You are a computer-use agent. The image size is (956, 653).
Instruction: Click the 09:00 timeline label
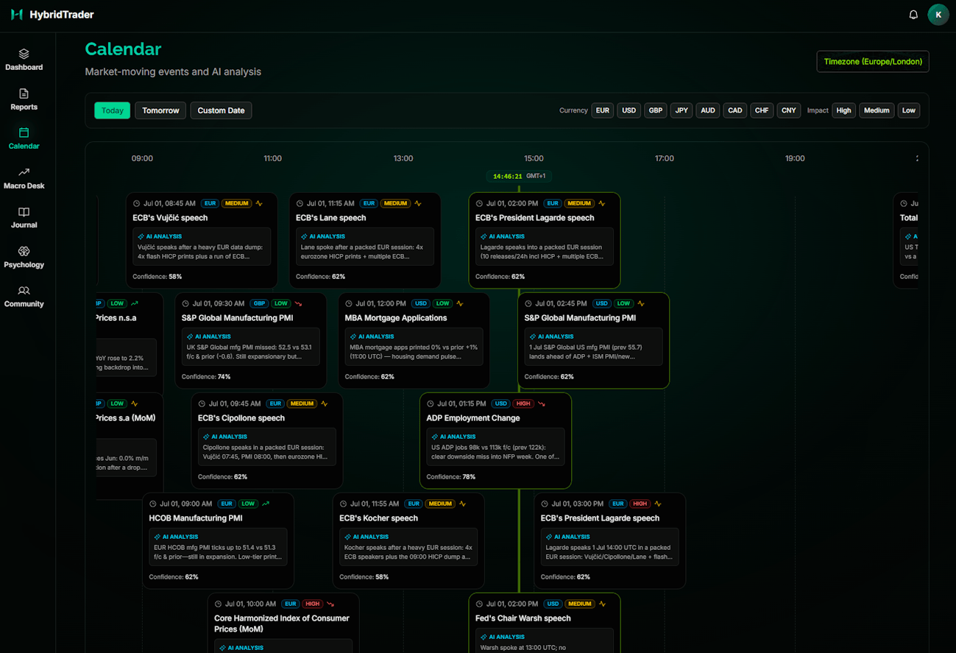(x=142, y=158)
